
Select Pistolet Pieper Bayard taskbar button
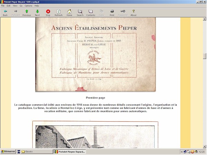click(x=70, y=152)
